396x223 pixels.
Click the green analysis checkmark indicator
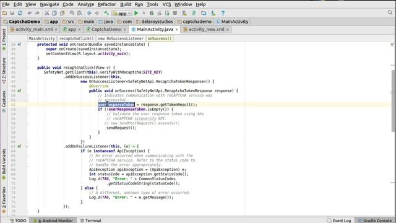click(392, 44)
